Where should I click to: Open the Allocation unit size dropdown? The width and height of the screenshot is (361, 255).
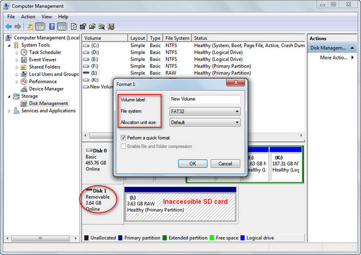(205, 122)
